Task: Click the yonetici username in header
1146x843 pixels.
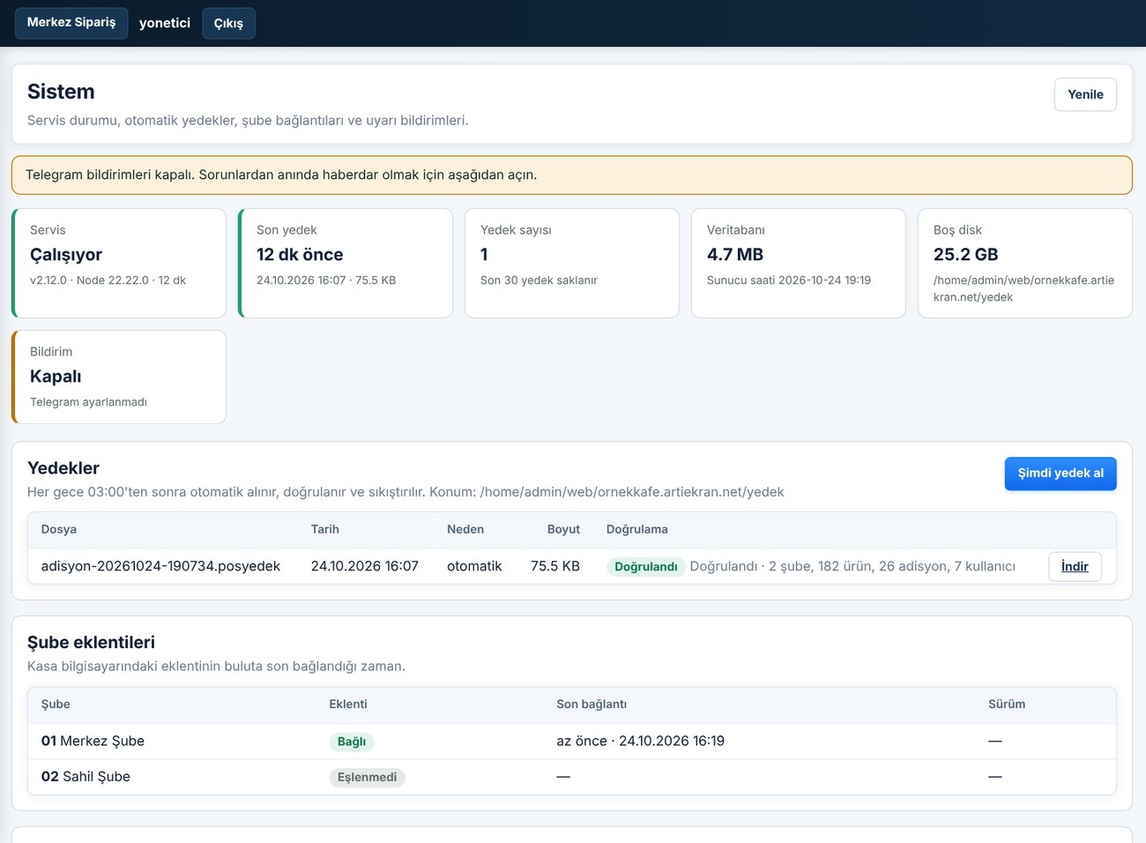Action: 165,23
